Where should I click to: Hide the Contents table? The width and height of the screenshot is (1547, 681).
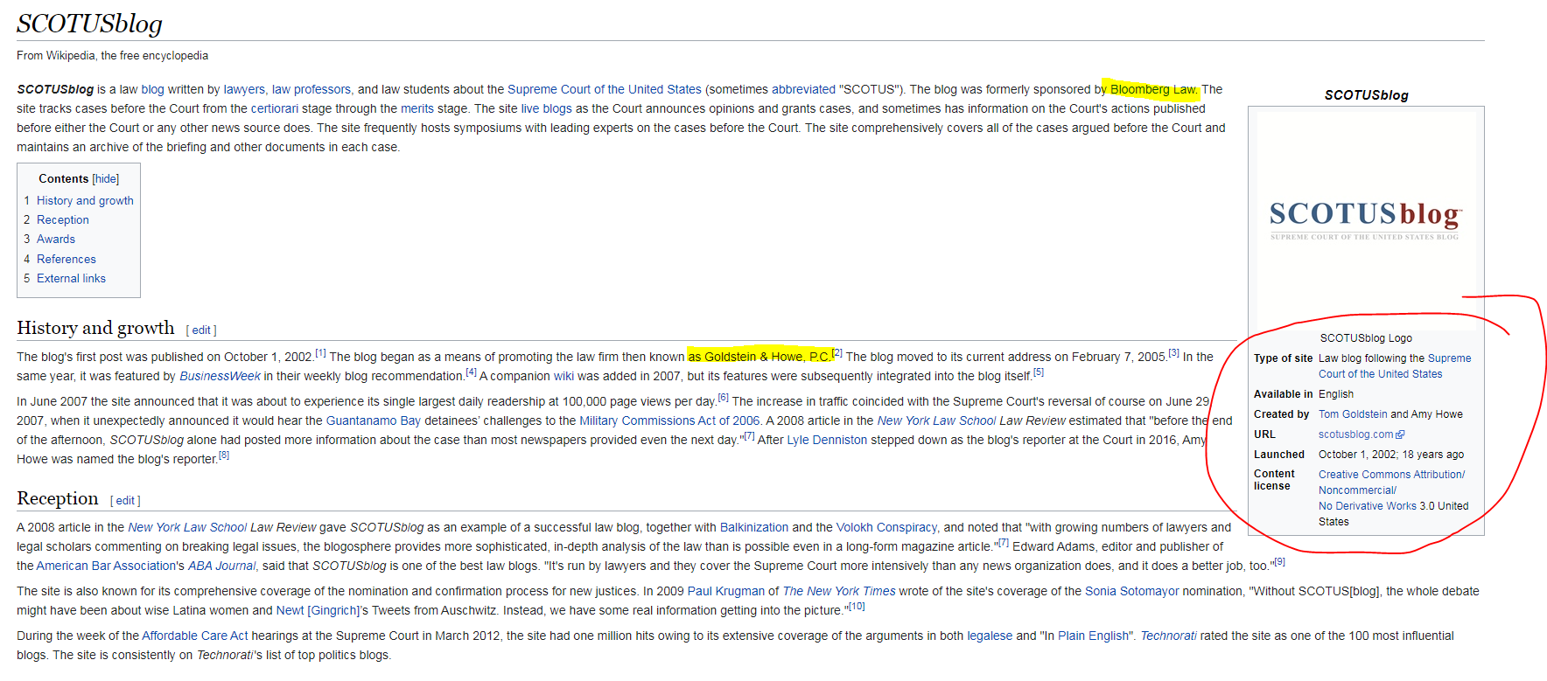106,179
